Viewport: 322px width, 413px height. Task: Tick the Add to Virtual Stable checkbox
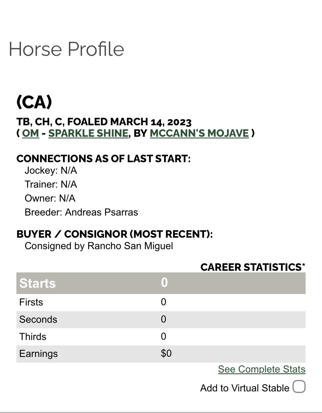(x=299, y=387)
